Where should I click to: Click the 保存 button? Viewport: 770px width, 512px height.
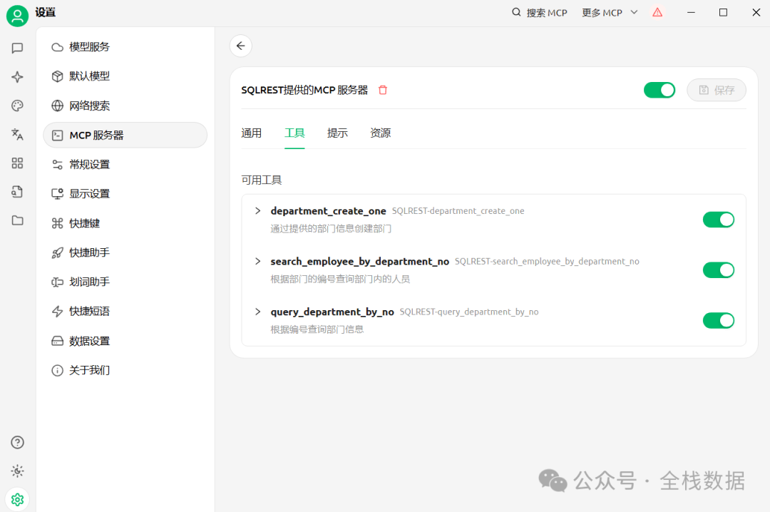tap(716, 90)
